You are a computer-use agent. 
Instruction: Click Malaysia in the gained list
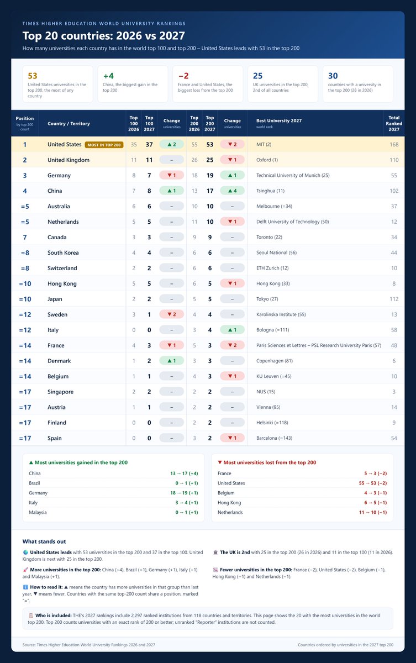[38, 512]
